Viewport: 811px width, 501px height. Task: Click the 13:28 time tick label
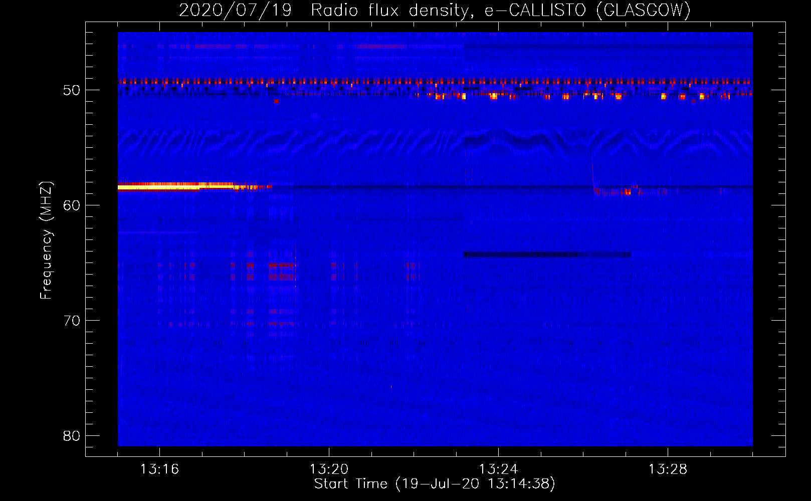pyautogui.click(x=668, y=469)
